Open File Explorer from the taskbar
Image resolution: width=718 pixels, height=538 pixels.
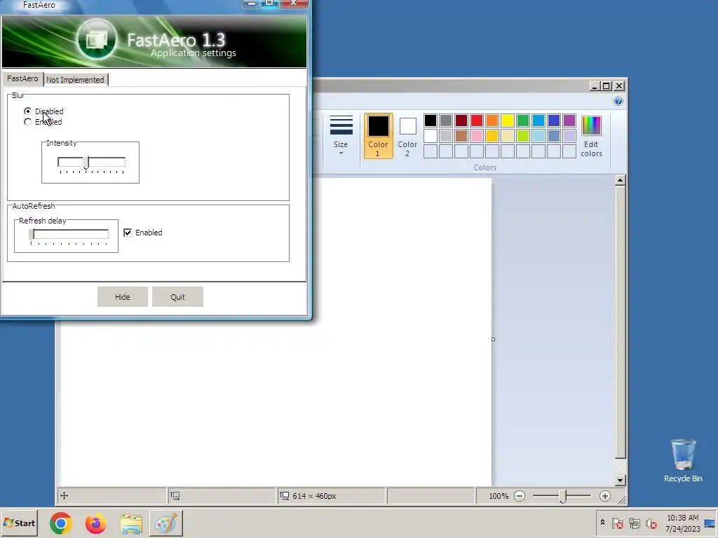pyautogui.click(x=131, y=523)
